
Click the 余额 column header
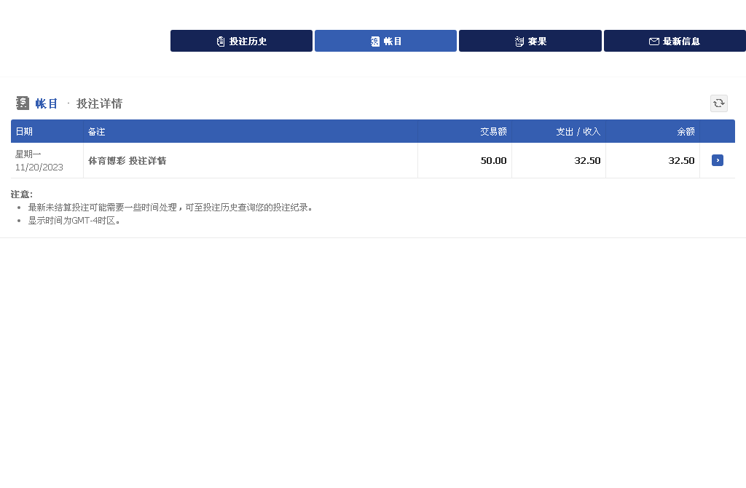tap(686, 132)
